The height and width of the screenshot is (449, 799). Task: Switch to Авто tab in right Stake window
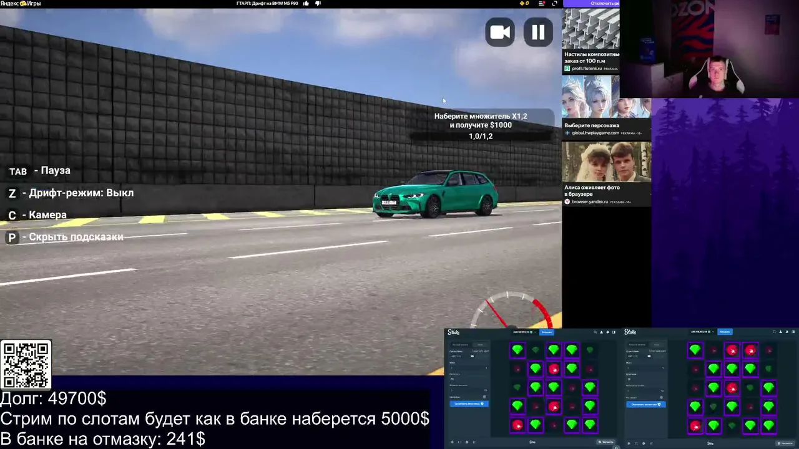click(657, 344)
